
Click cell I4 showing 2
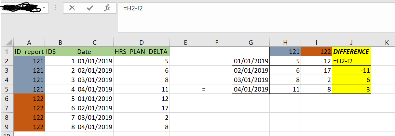pyautogui.click(x=317, y=80)
